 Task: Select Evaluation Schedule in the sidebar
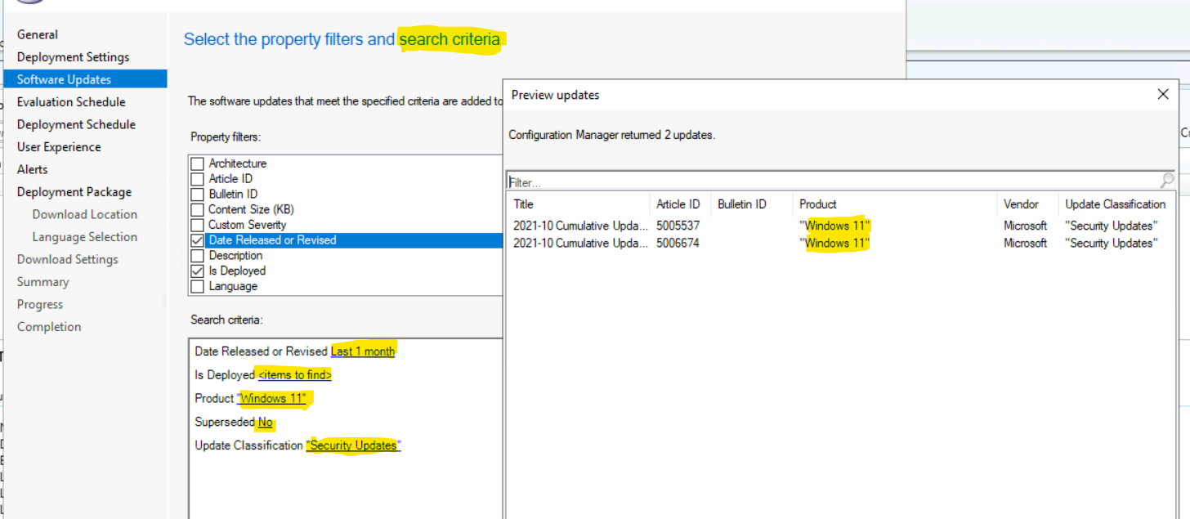[71, 102]
